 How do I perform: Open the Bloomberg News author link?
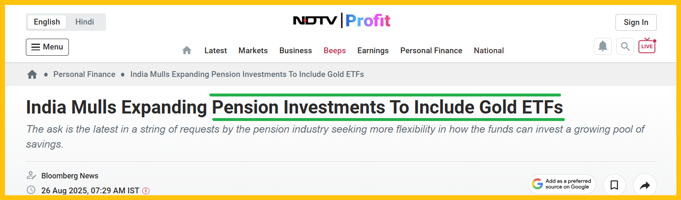(70, 176)
